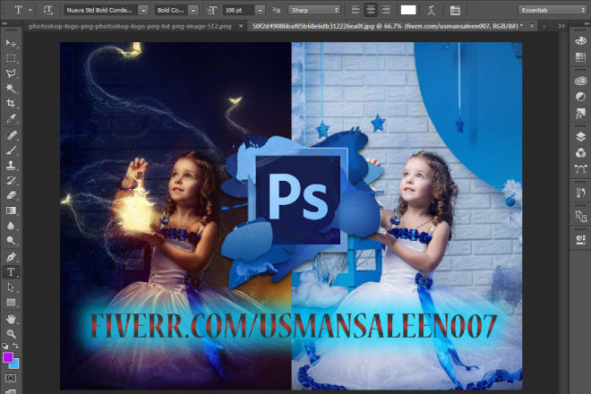
Task: Click the Bold Co... font style field
Action: click(x=172, y=10)
